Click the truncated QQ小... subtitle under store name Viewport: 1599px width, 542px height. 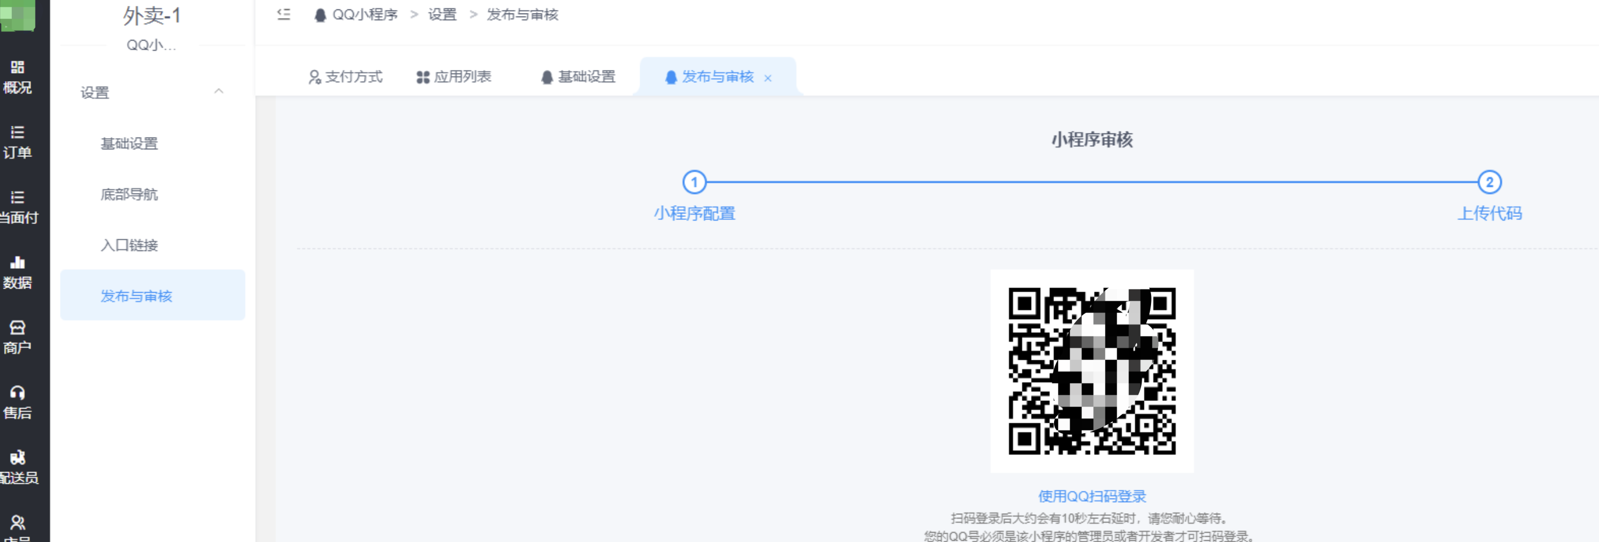tap(152, 45)
